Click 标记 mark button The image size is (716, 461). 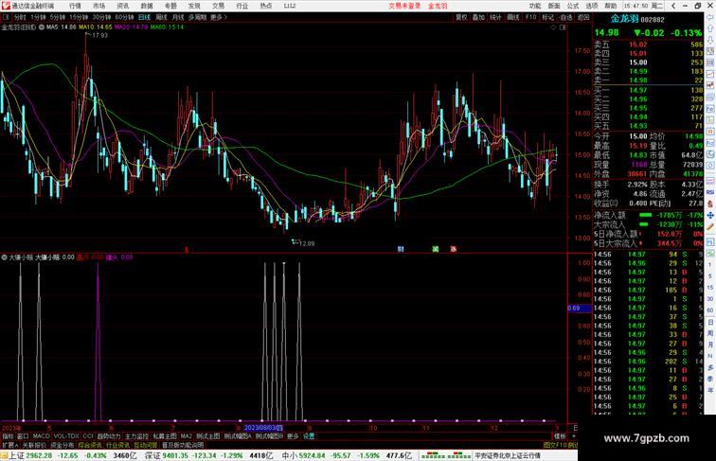[547, 17]
